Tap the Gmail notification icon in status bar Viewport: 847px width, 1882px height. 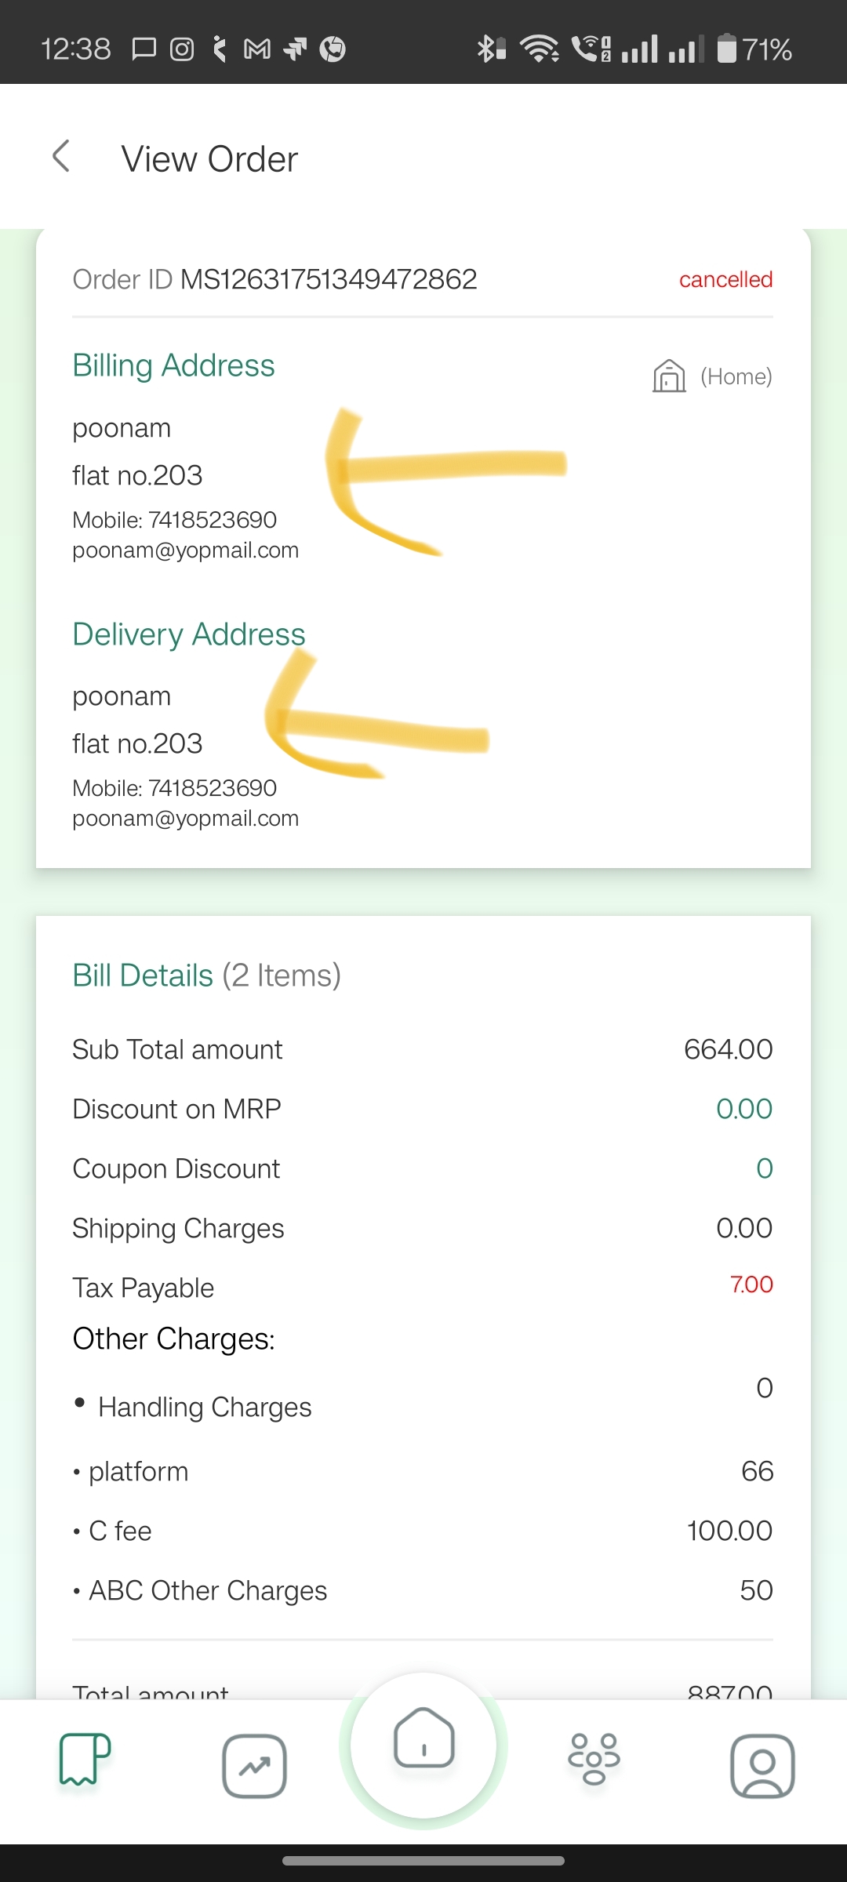[x=257, y=49]
